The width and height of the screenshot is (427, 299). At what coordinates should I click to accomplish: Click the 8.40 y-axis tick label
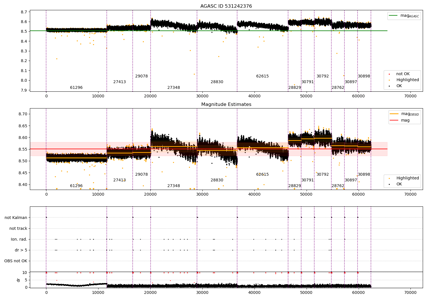(x=23, y=185)
